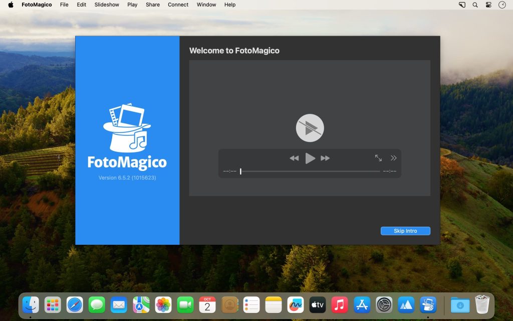Click the elapsed time readout left of scrubber
The height and width of the screenshot is (321, 513).
(229, 172)
